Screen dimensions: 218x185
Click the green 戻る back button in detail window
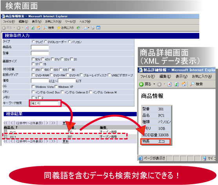[141, 84]
